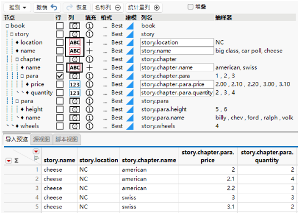
Task: Enable the 堆叠 checkbox
Action: (x=190, y=7)
